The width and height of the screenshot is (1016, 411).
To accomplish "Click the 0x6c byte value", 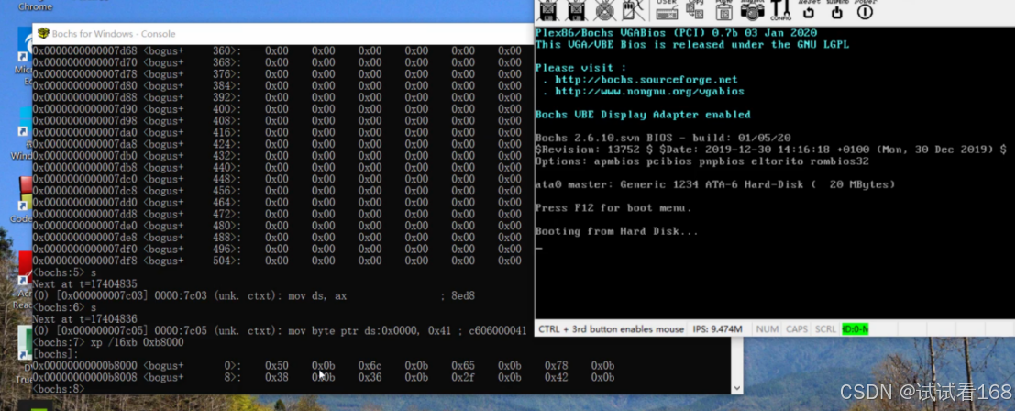I will (370, 366).
